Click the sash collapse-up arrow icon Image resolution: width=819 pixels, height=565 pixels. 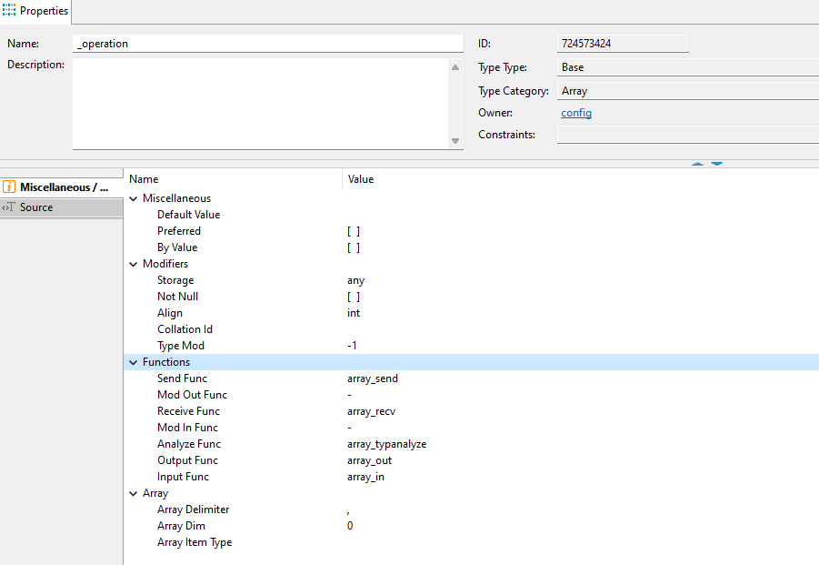point(697,164)
